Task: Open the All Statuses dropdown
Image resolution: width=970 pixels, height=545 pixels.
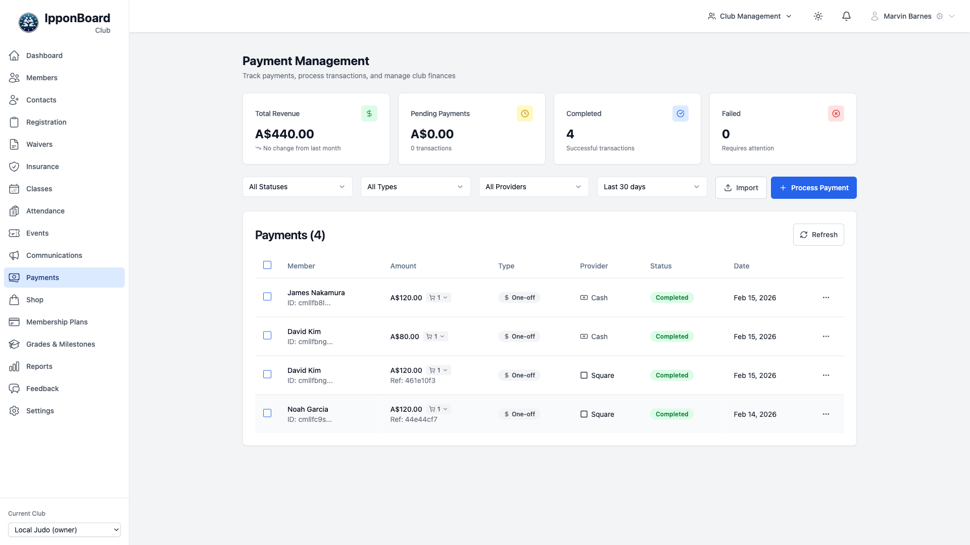Action: click(x=297, y=187)
